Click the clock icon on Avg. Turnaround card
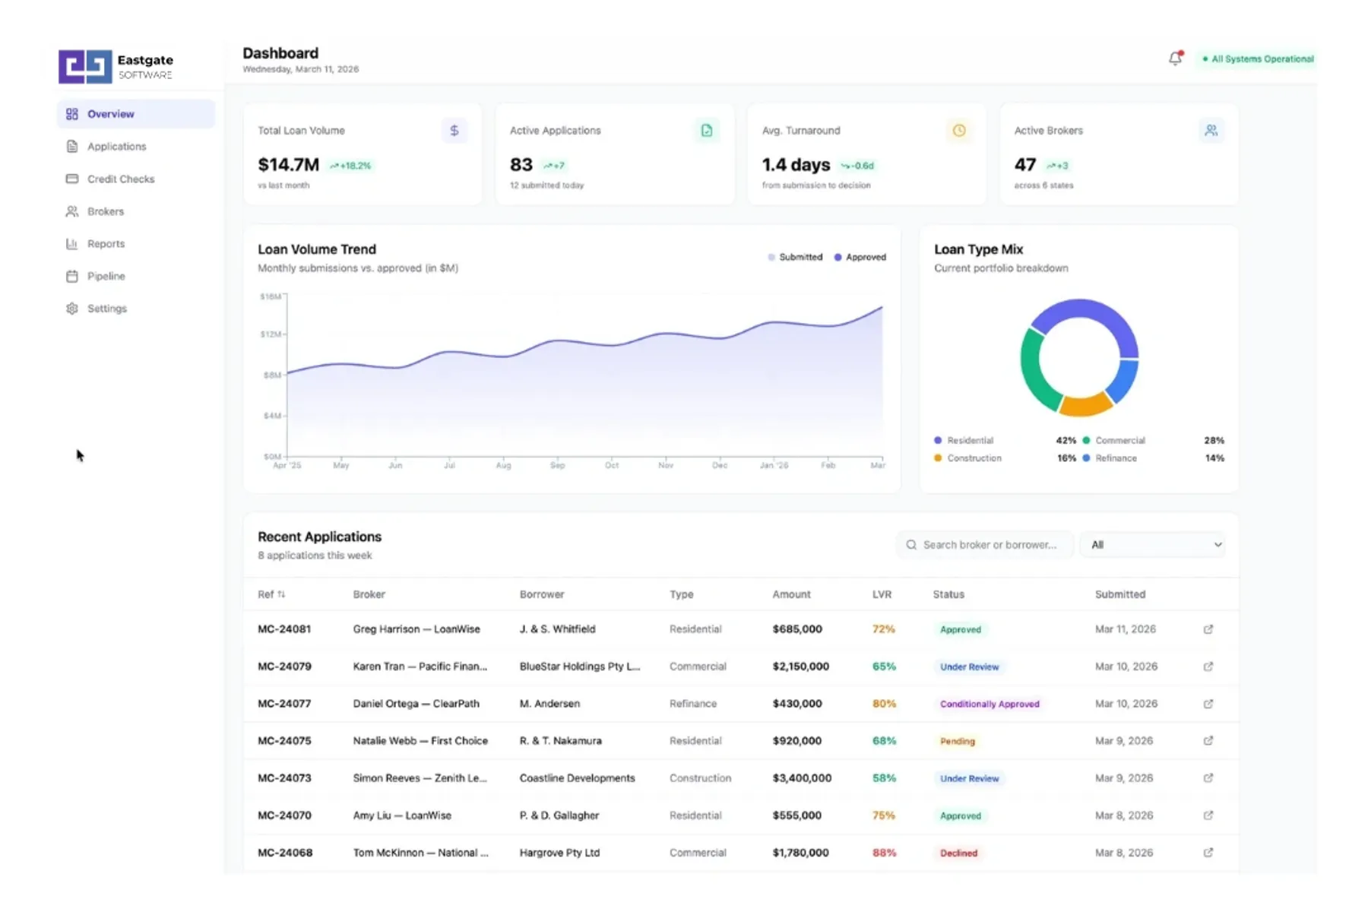The height and width of the screenshot is (912, 1368). click(959, 130)
